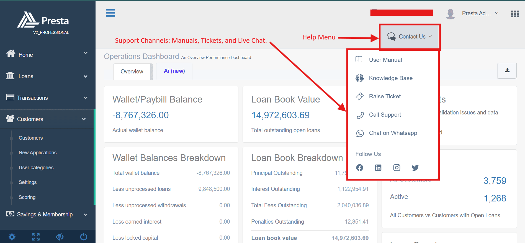Image resolution: width=525 pixels, height=243 pixels.
Task: Click the Contact Us chat bubble icon
Action: click(392, 37)
